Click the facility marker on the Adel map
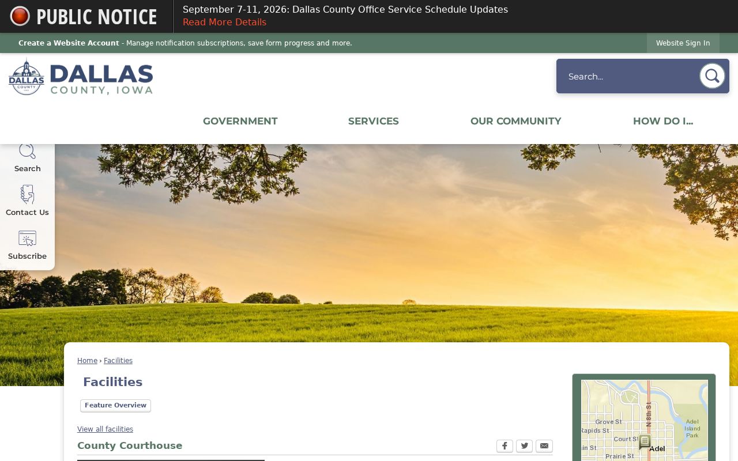 645,441
